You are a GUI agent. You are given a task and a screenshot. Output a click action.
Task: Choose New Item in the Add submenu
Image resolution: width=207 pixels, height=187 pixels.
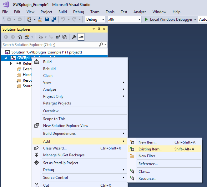click(164, 142)
